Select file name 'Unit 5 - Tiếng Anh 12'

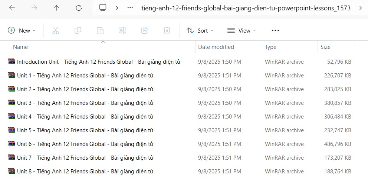(x=85, y=130)
